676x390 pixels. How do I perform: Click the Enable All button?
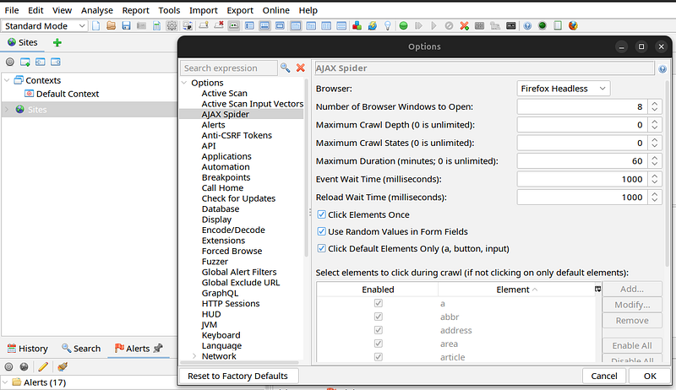click(632, 345)
